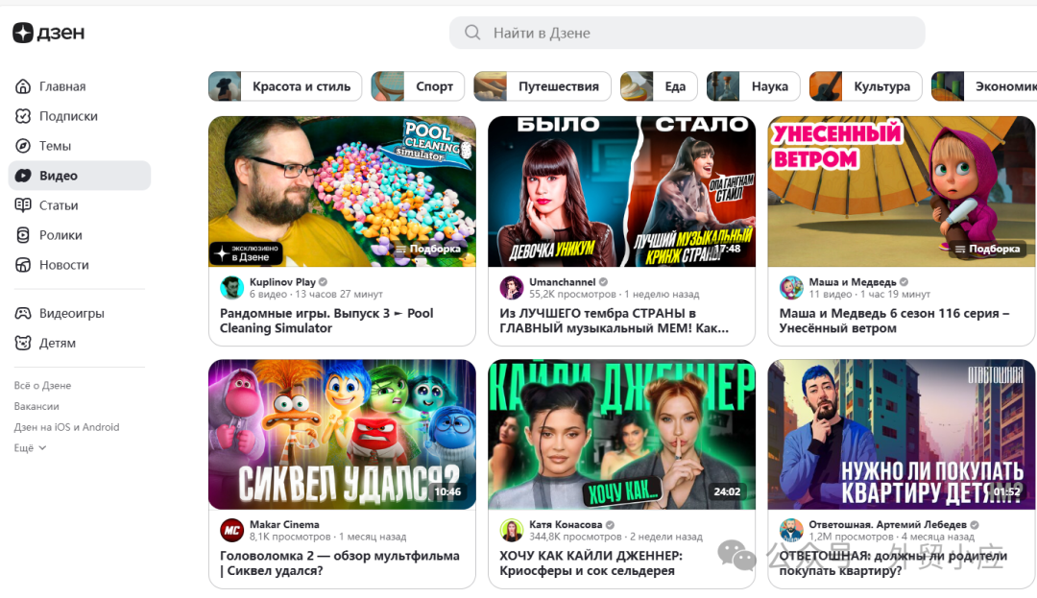Click the Детям bear icon
The width and height of the screenshot is (1037, 598).
pyautogui.click(x=23, y=344)
